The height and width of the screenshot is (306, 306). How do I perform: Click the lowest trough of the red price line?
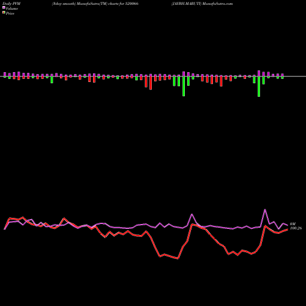click(x=178, y=258)
